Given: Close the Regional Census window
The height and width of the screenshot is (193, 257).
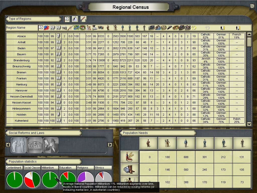Looking at the screenshot, I should 252,6.
